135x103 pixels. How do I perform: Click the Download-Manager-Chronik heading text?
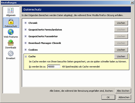point(45,43)
